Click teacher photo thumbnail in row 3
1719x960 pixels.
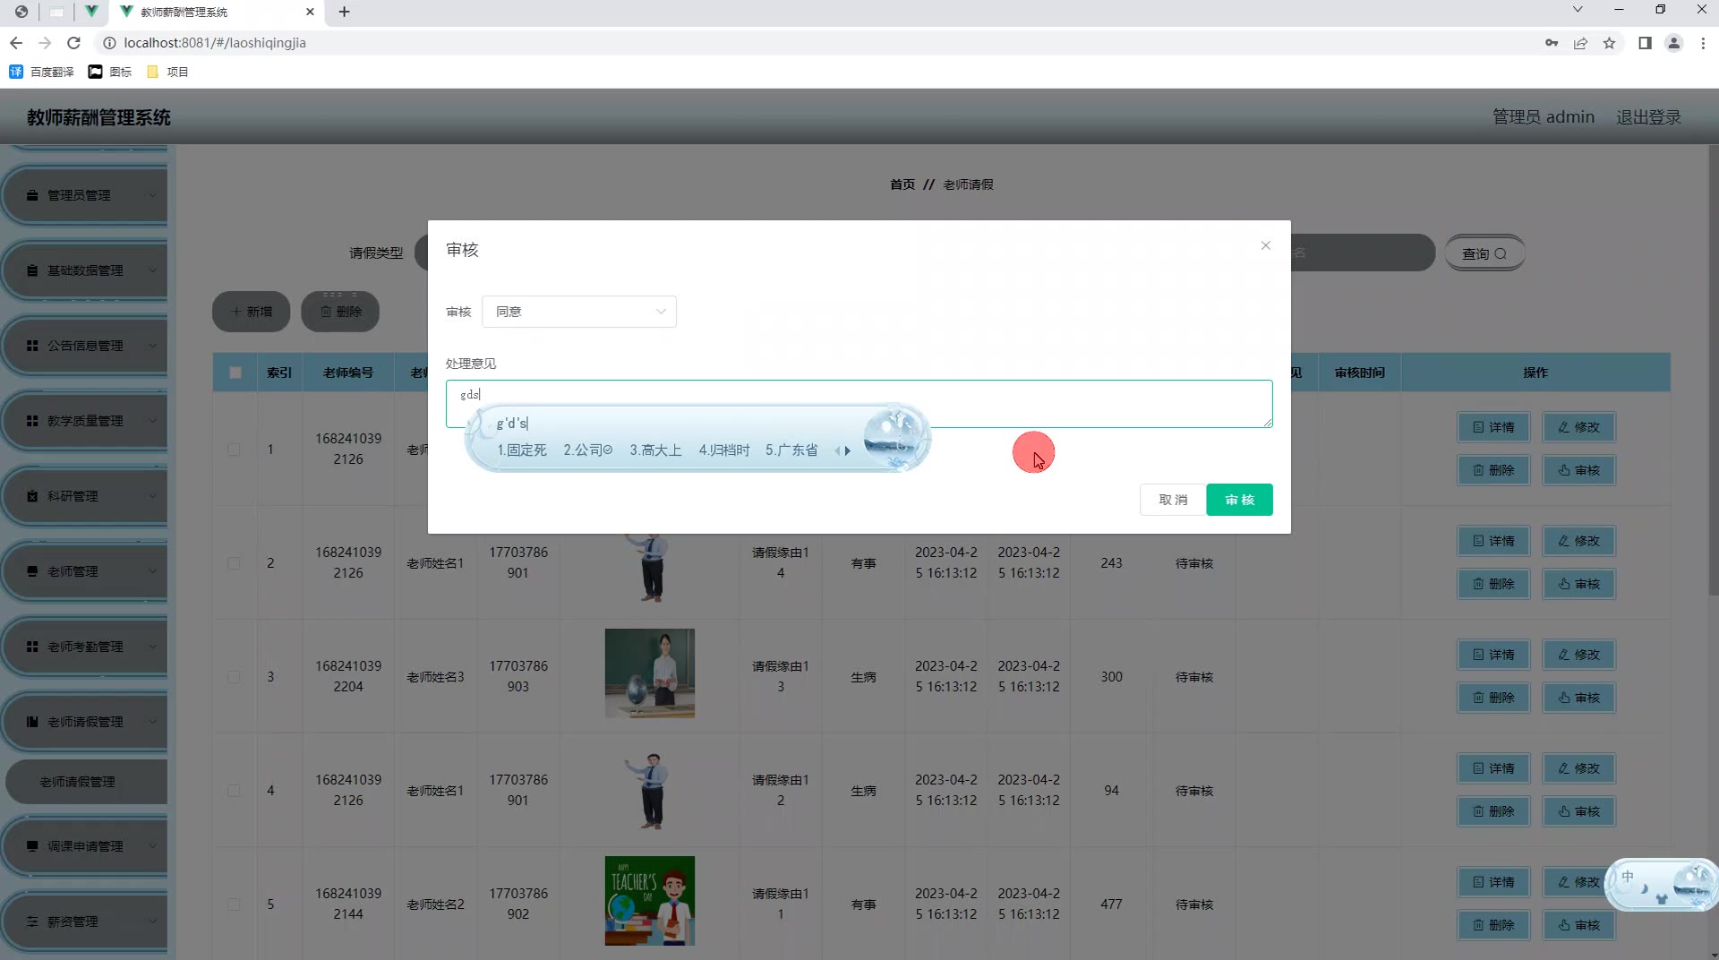pyautogui.click(x=650, y=673)
